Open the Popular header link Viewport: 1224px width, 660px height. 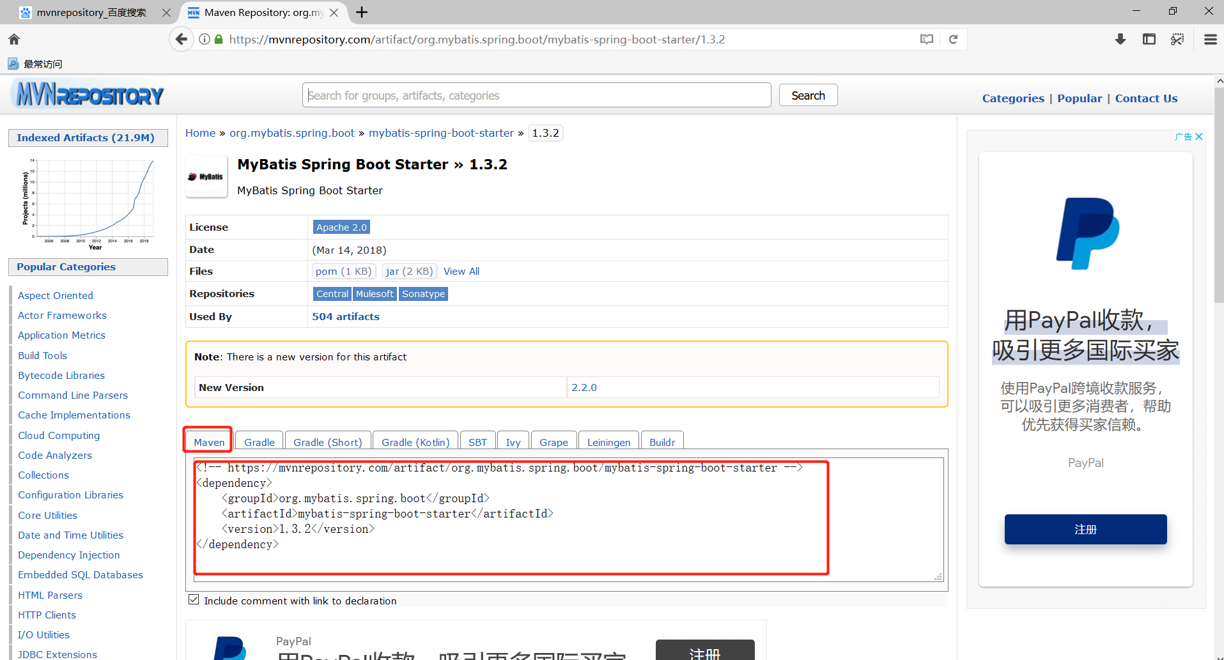coord(1080,98)
